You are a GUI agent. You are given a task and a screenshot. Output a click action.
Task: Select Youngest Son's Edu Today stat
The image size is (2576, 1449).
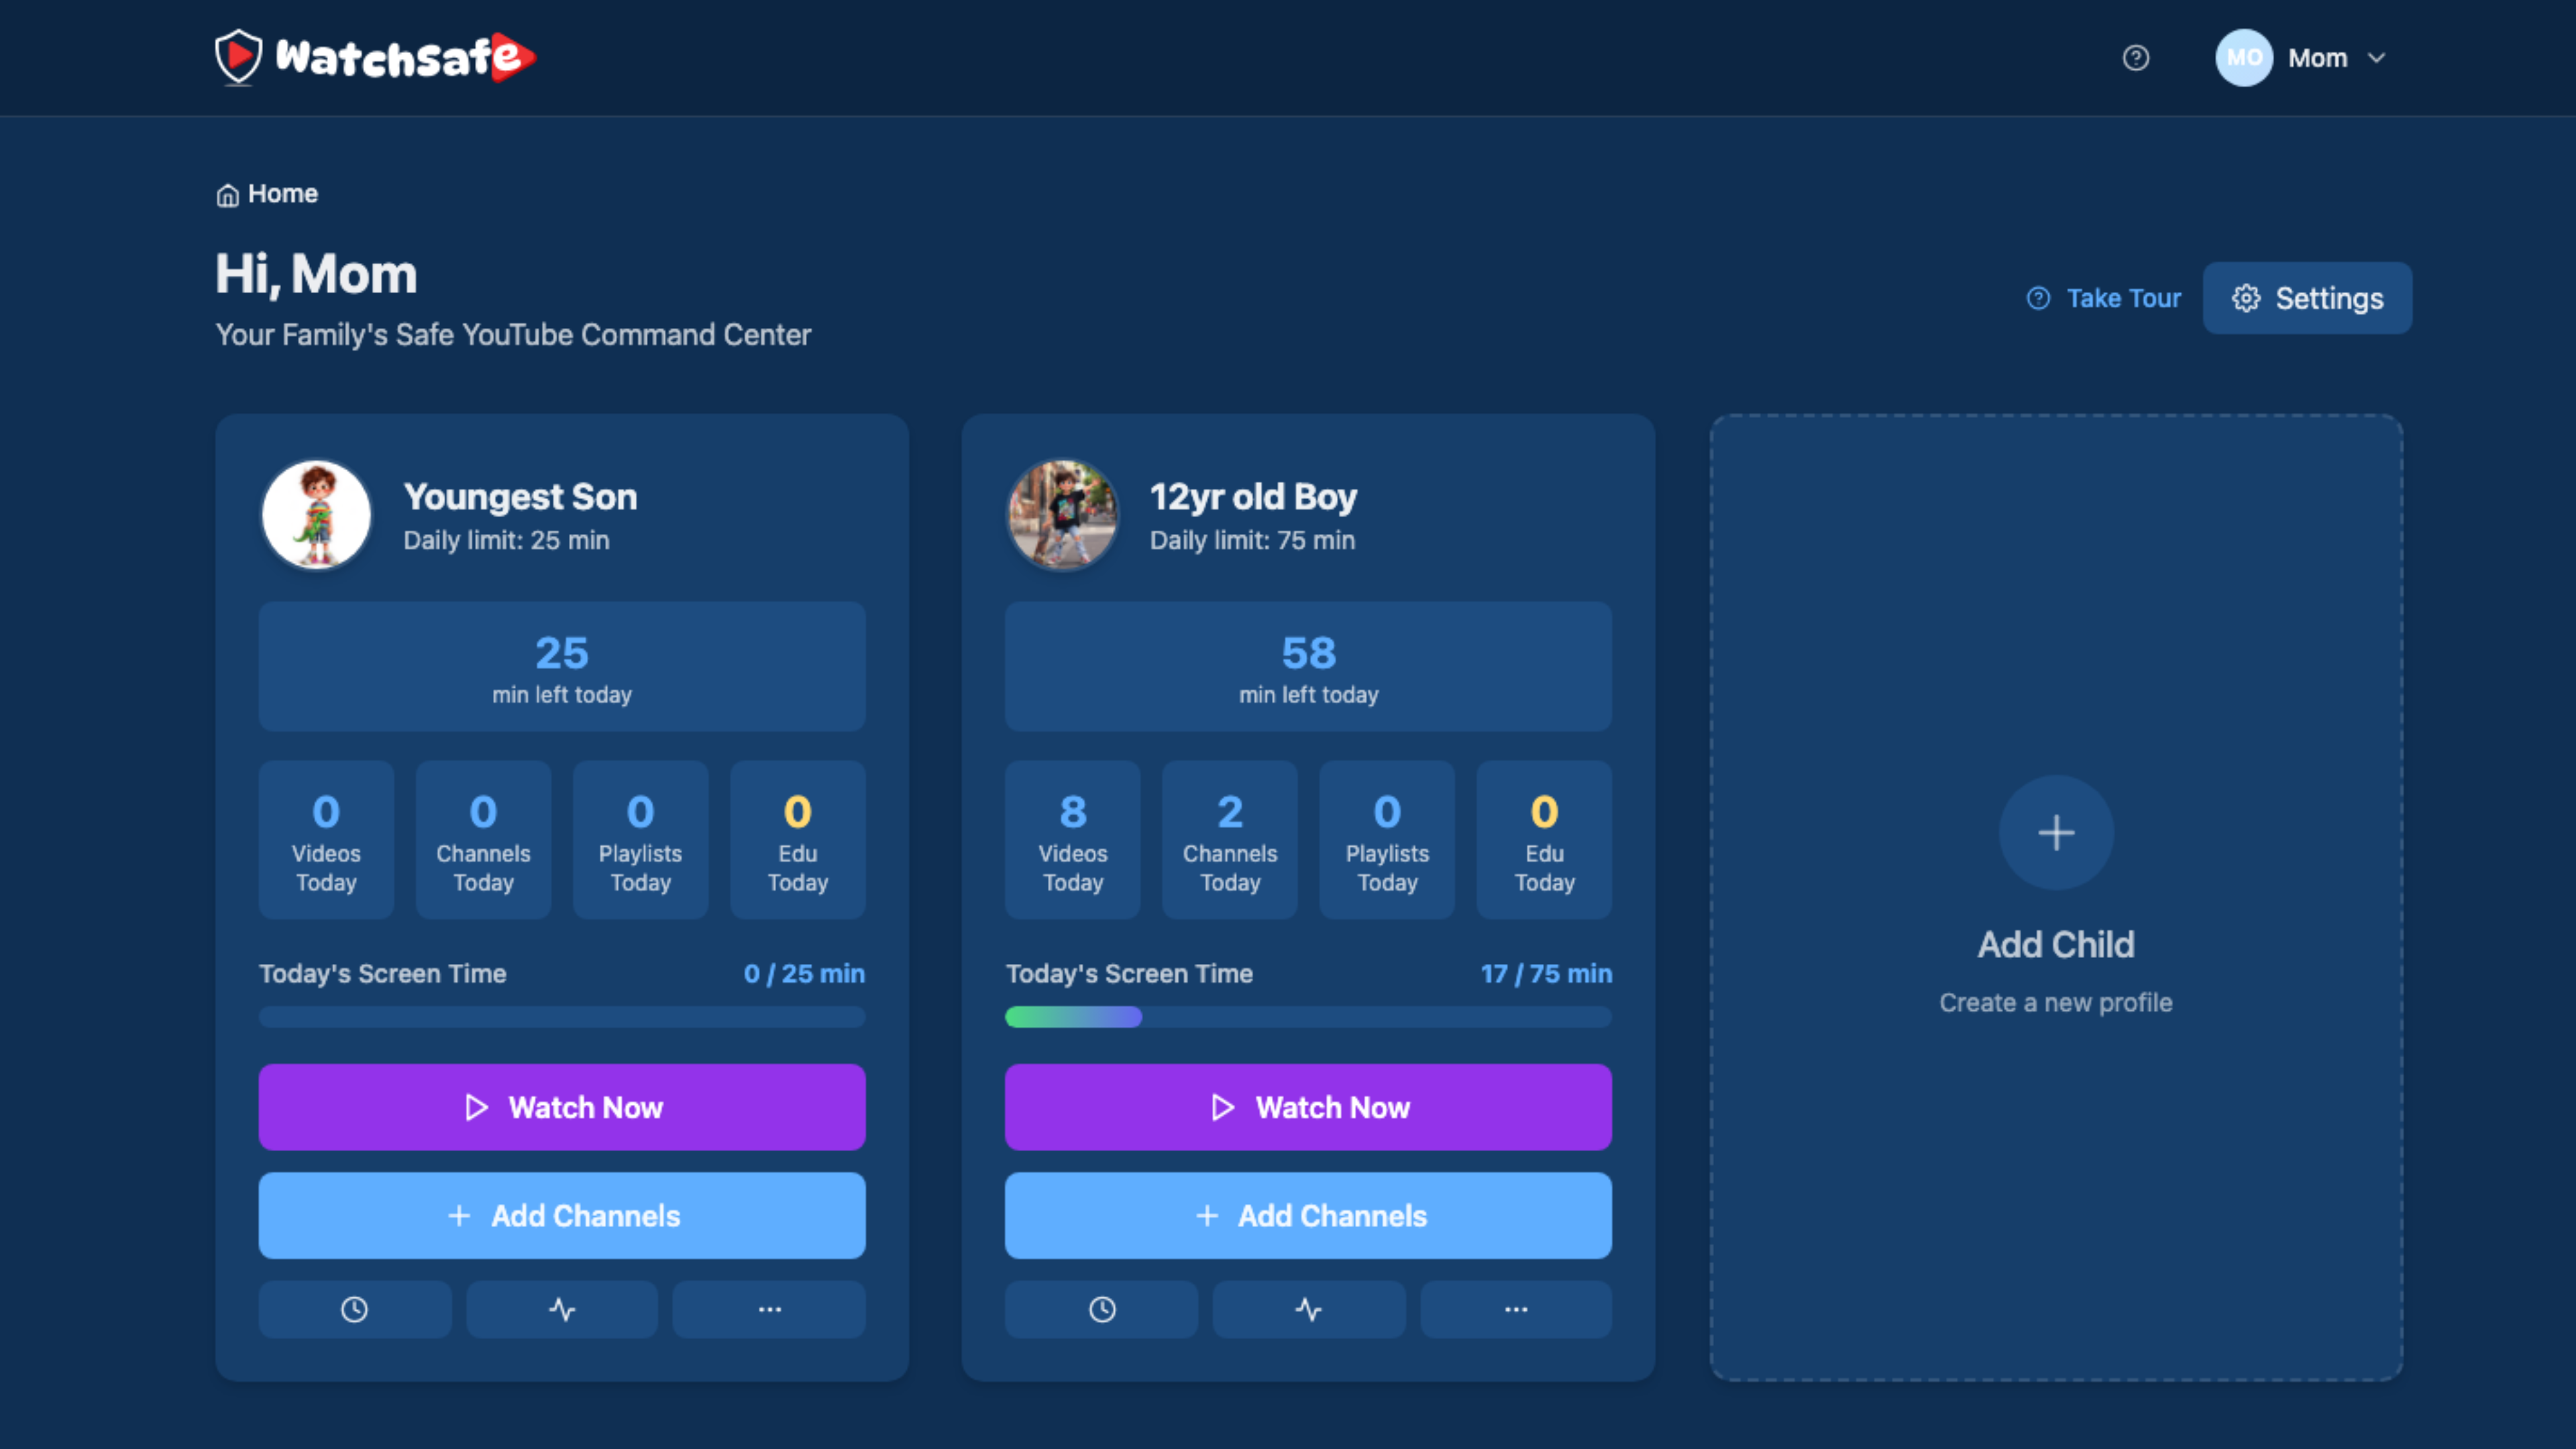(798, 840)
